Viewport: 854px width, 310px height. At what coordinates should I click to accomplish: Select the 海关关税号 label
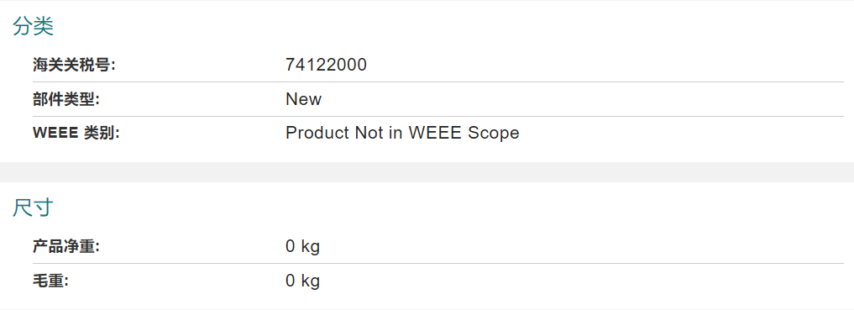coord(75,66)
